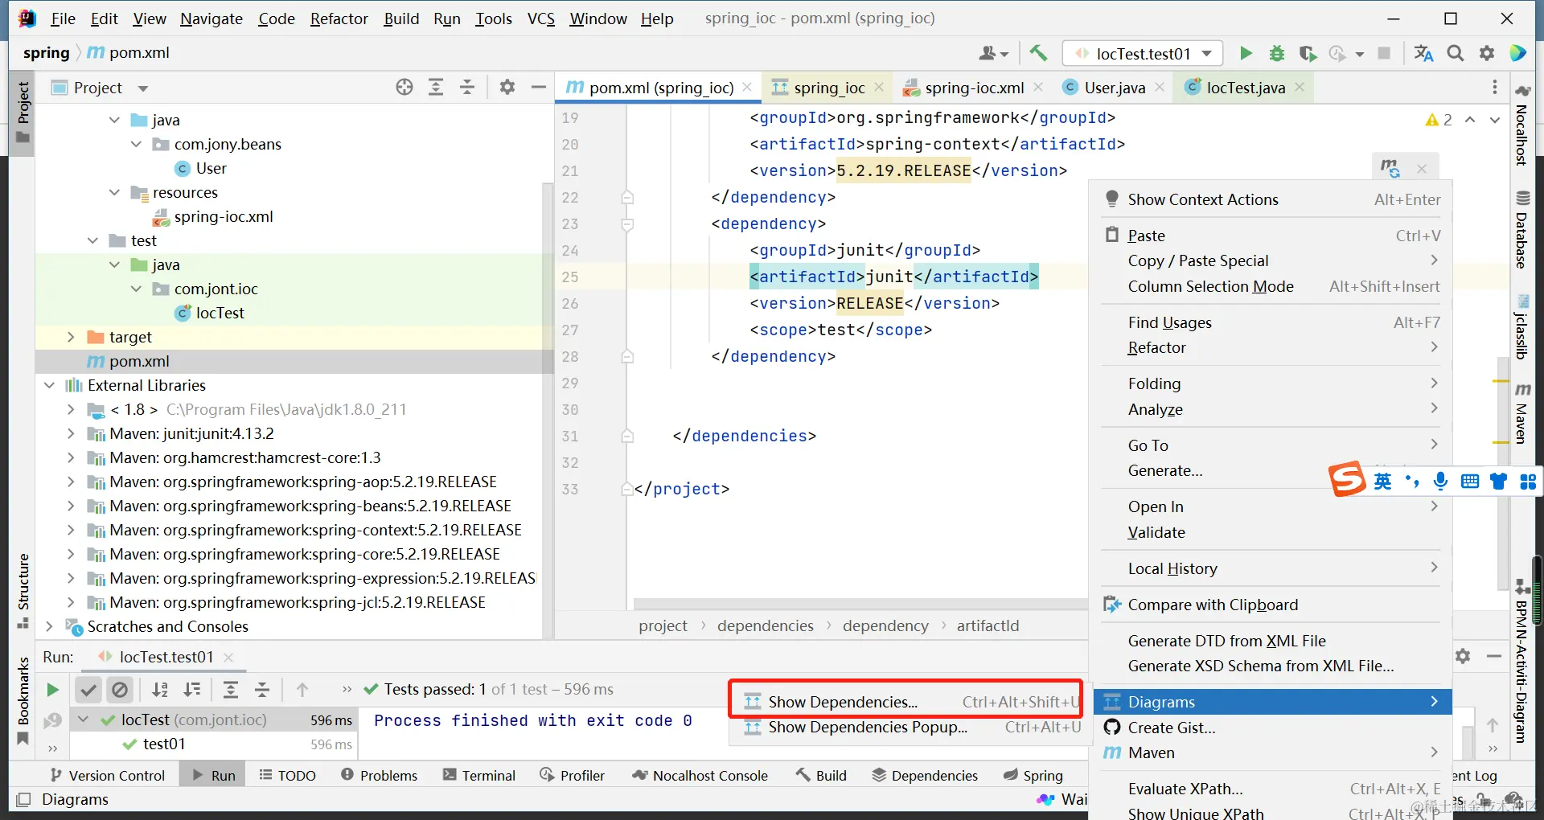1544x820 pixels.
Task: Go to next highlighted warning arrow
Action: pyautogui.click(x=1495, y=120)
